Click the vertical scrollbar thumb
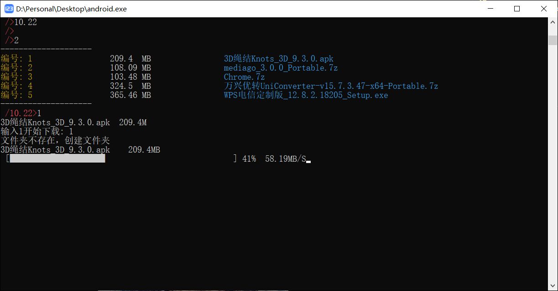Viewport: 558px width, 291px height. pyautogui.click(x=553, y=40)
